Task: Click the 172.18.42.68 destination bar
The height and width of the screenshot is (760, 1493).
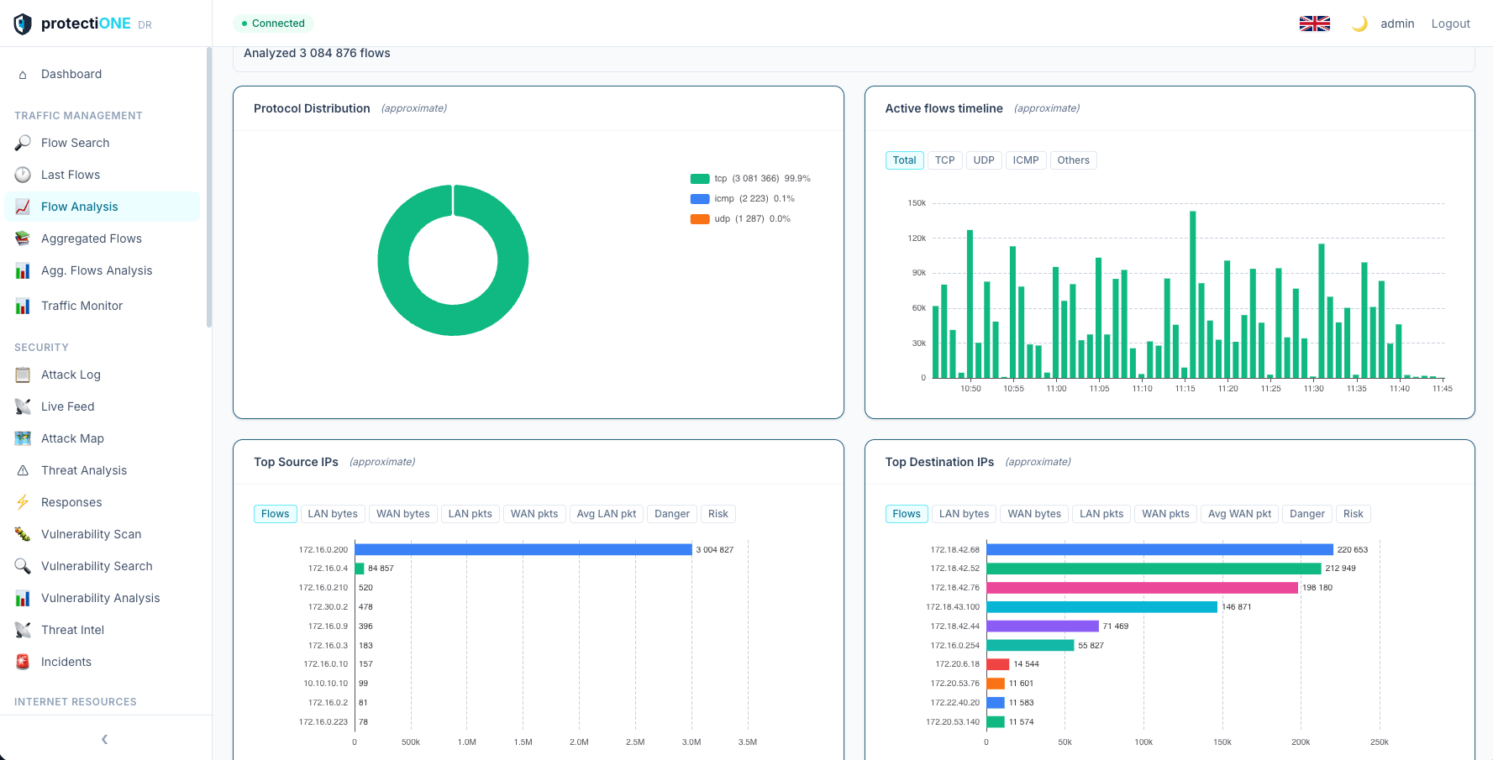Action: point(1160,549)
